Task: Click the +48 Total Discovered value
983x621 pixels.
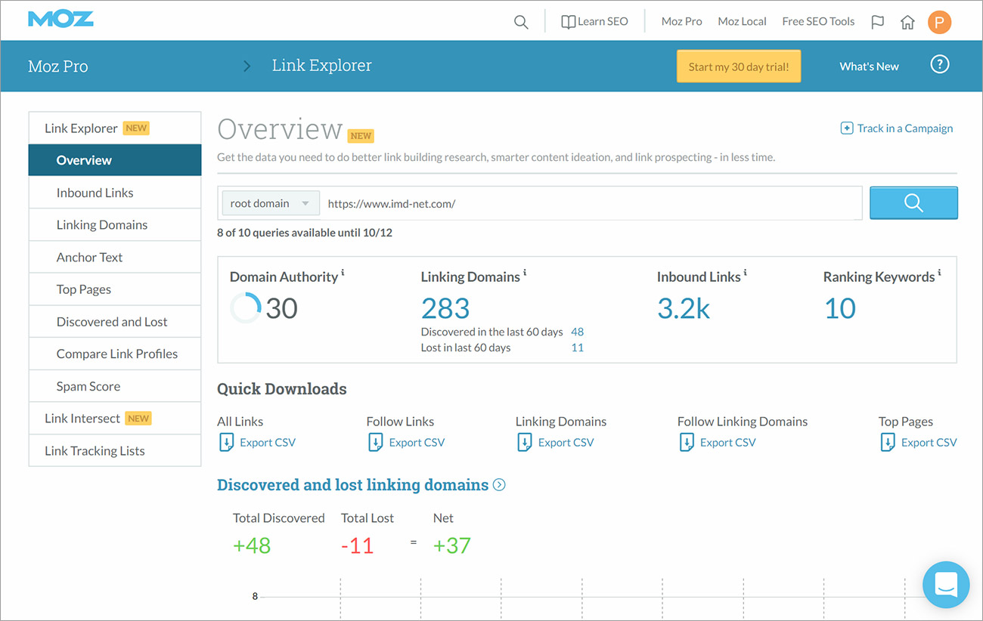Action: click(x=252, y=545)
